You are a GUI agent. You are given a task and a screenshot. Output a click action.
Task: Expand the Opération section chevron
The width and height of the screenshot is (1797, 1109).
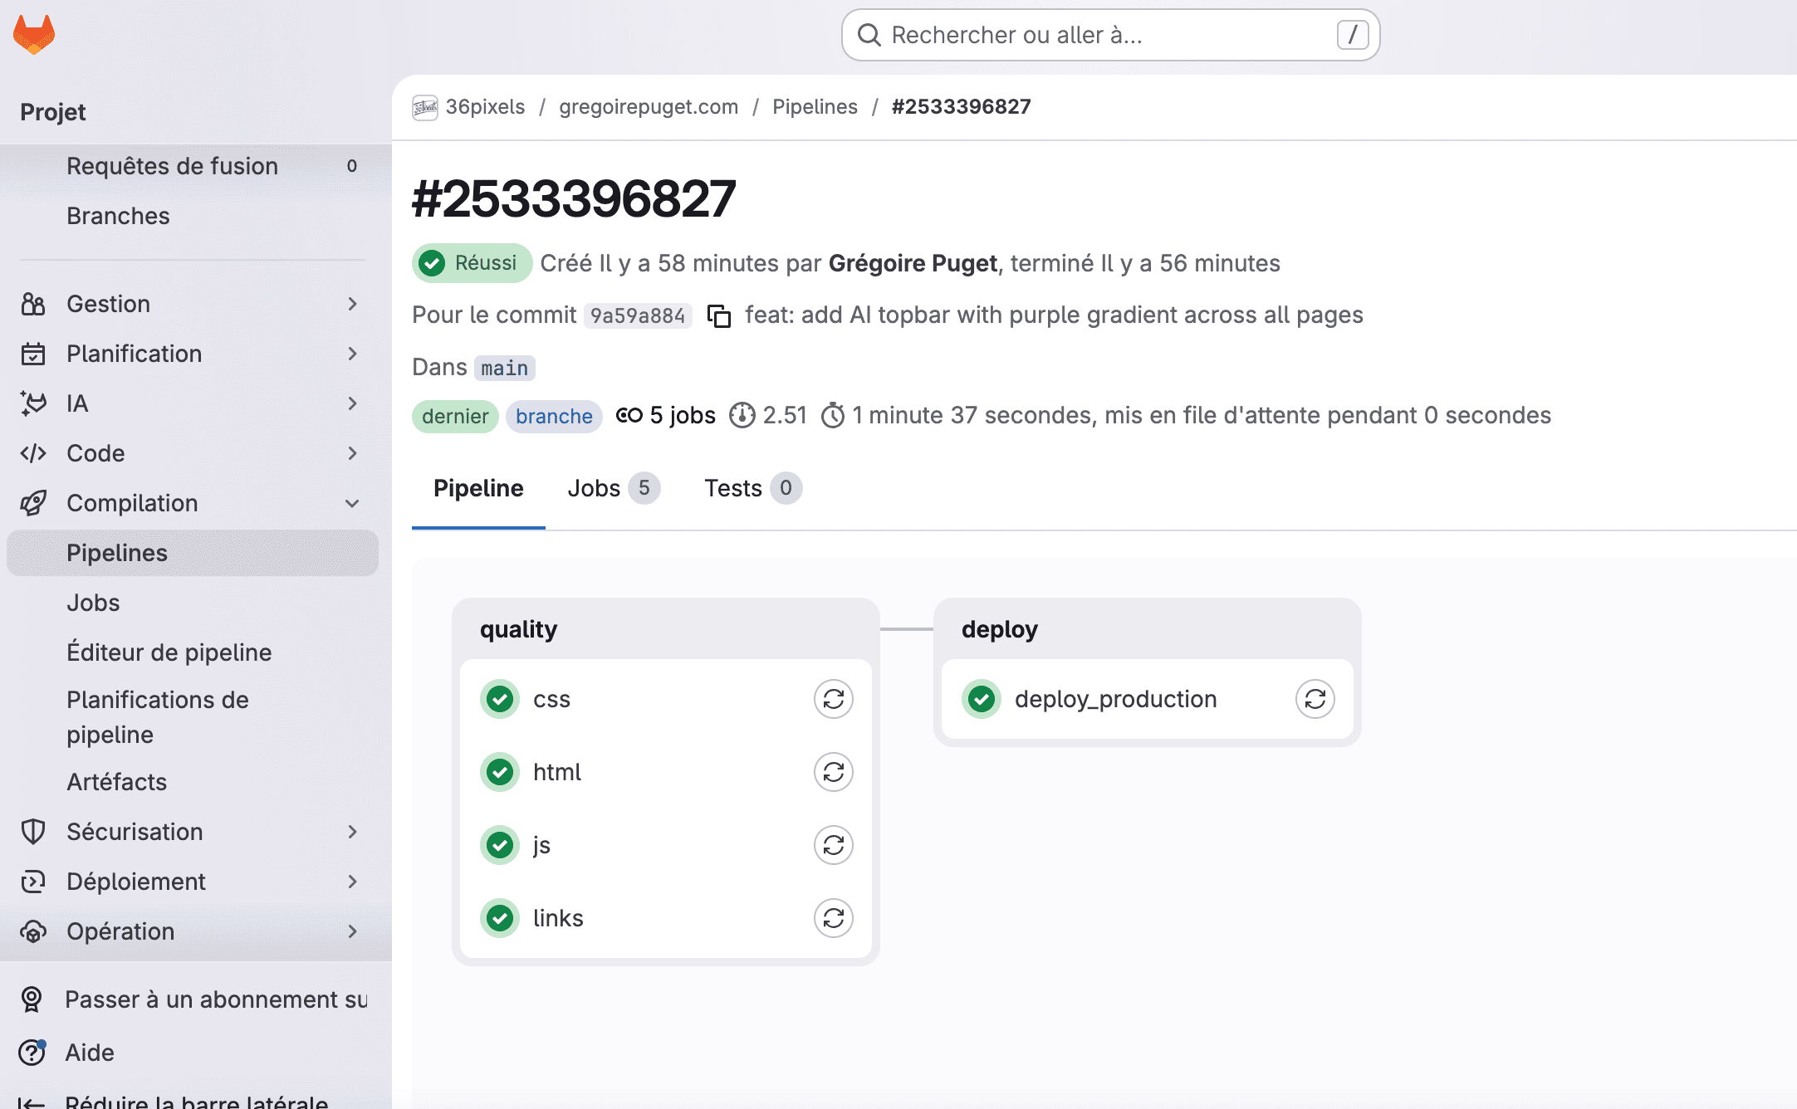click(x=352, y=931)
